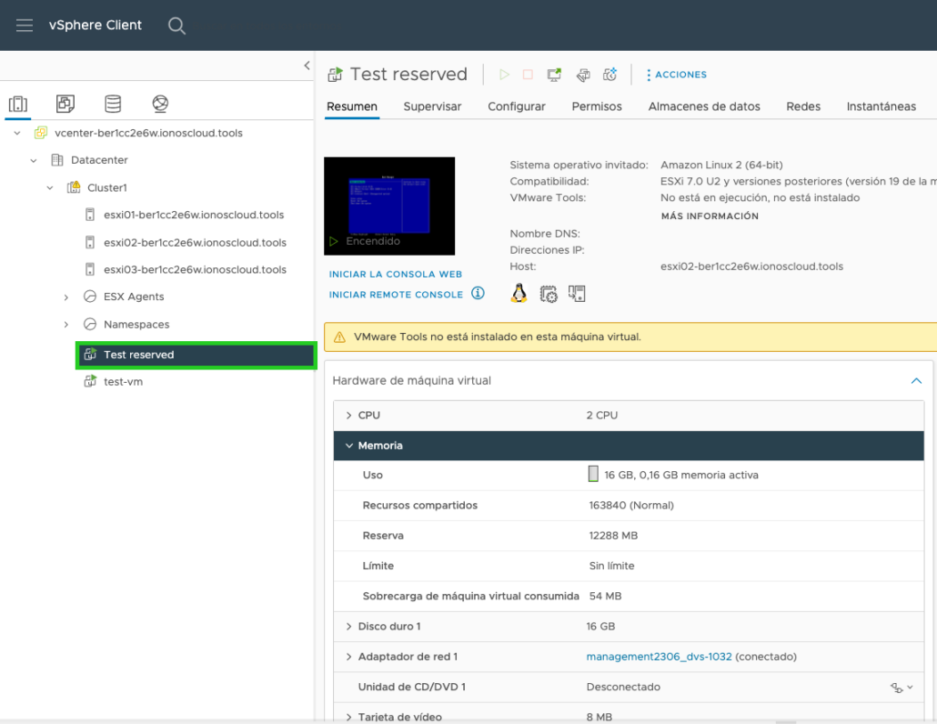Click MÁS INFORMACIÓN link
The image size is (937, 724).
[x=710, y=216]
